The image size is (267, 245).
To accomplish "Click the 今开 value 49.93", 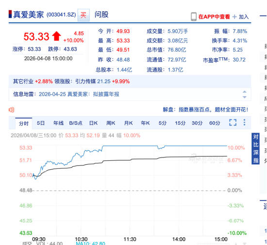I will [123, 31].
